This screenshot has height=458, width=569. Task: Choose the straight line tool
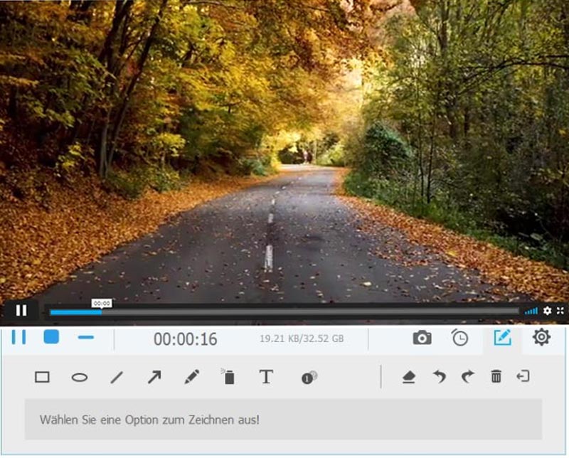(117, 378)
